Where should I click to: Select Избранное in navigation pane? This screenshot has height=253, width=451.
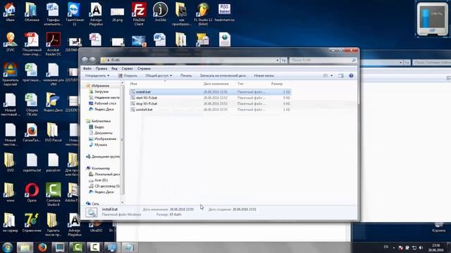97,86
